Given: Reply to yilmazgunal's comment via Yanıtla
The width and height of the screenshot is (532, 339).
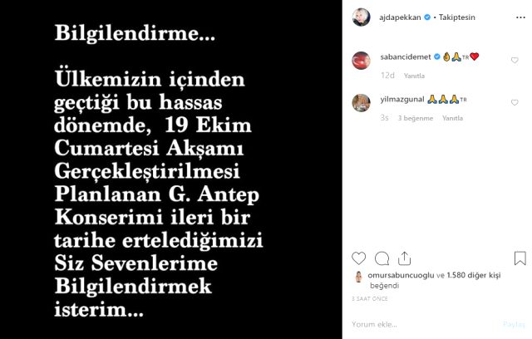Looking at the screenshot, I should pyautogui.click(x=452, y=118).
